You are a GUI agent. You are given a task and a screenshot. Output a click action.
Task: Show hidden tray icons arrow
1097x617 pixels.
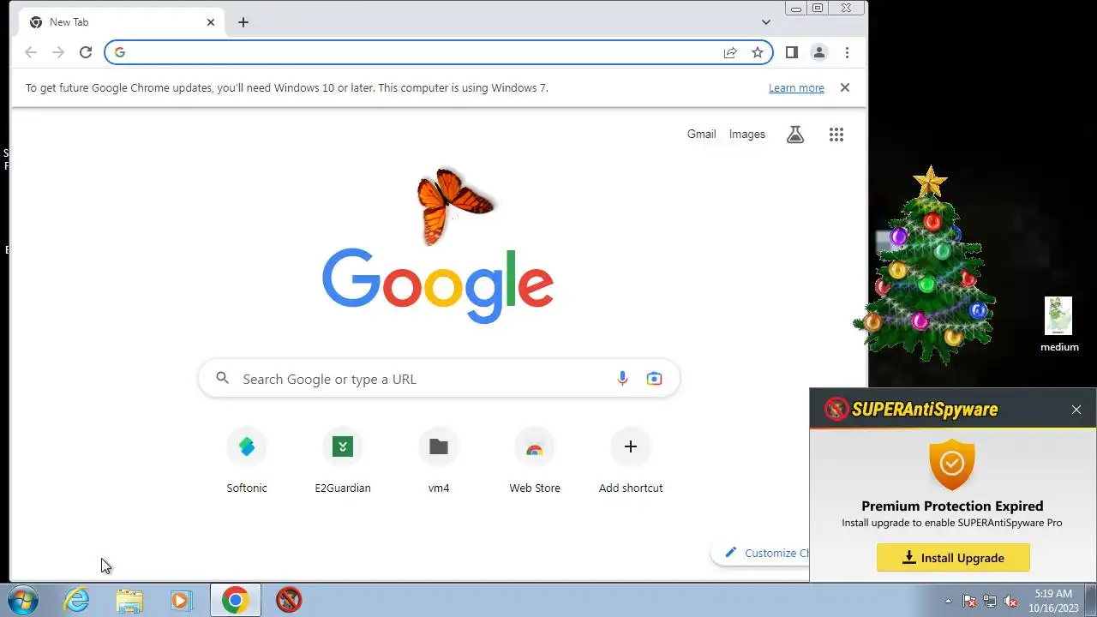tap(948, 601)
